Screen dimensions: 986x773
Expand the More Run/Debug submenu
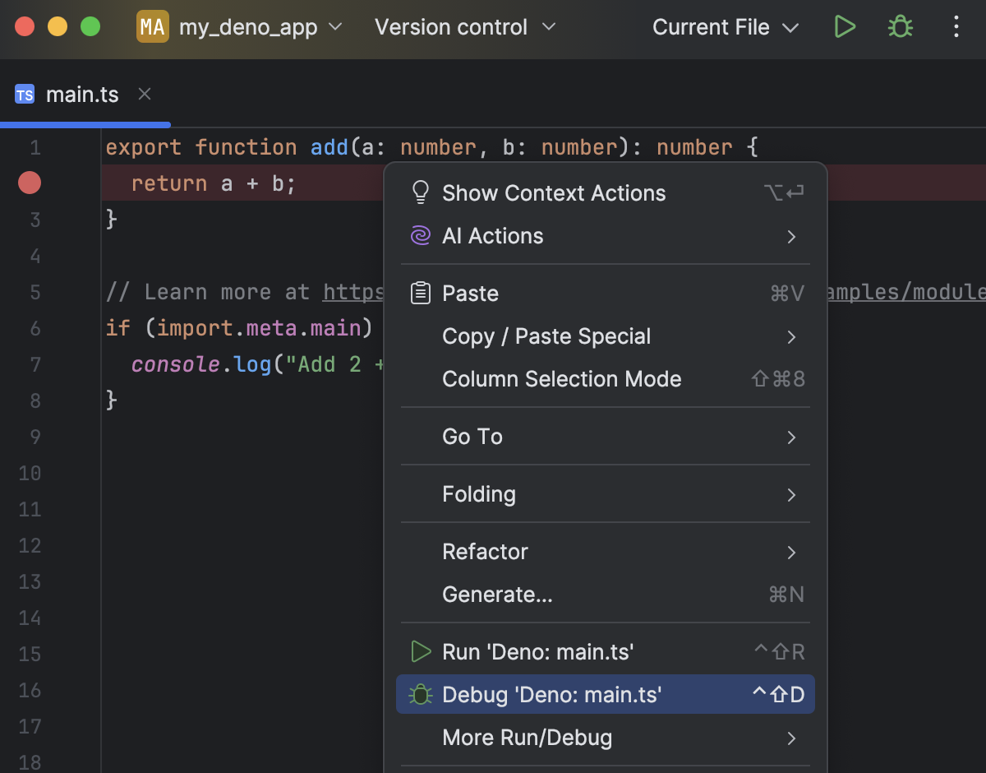(527, 738)
